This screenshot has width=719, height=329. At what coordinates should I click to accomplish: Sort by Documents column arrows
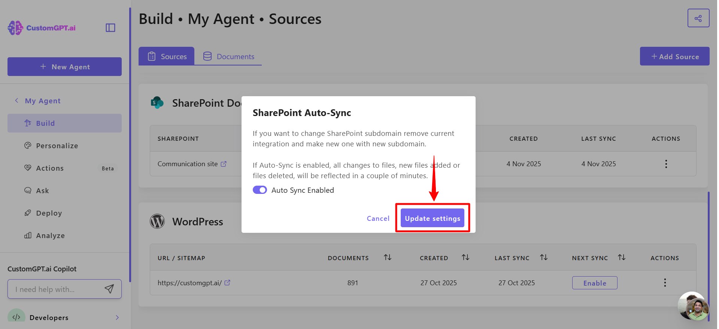pyautogui.click(x=388, y=258)
